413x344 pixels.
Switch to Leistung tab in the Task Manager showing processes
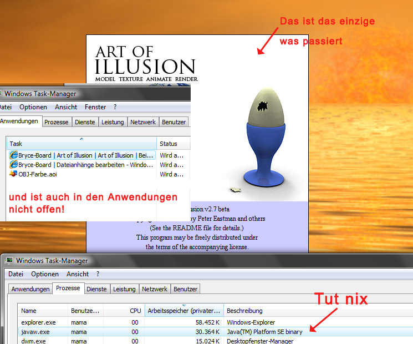pos(124,289)
